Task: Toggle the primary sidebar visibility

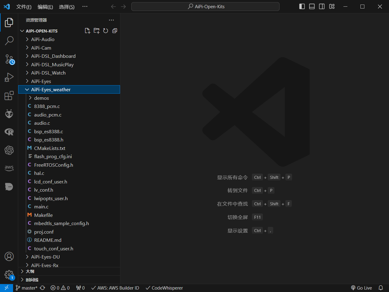Action: click(302, 6)
